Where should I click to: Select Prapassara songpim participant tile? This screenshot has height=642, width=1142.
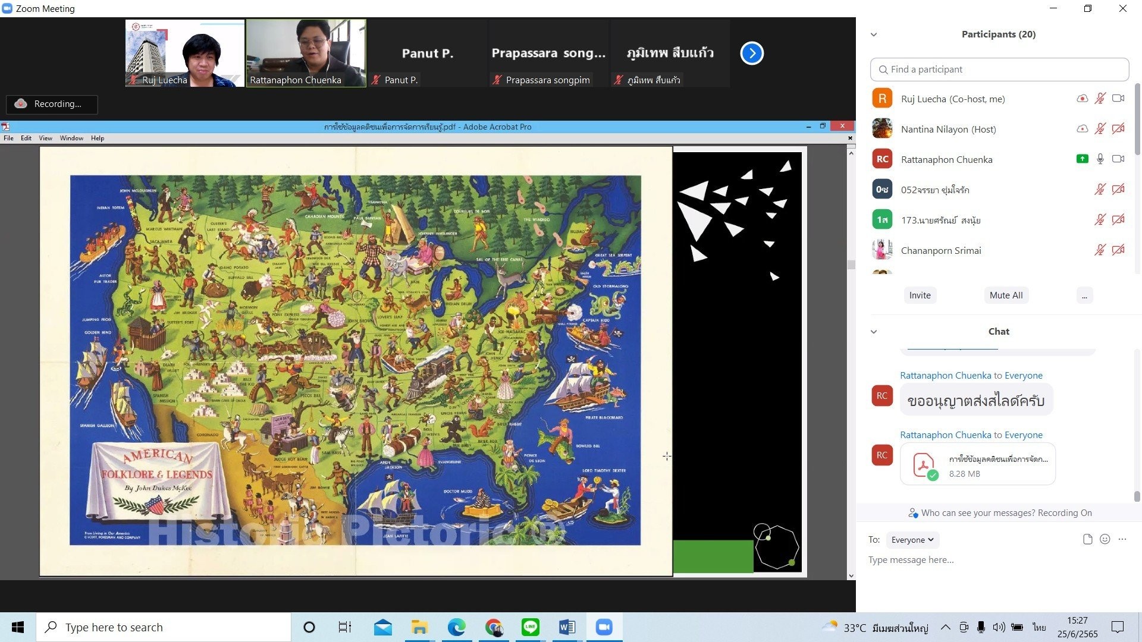548,53
